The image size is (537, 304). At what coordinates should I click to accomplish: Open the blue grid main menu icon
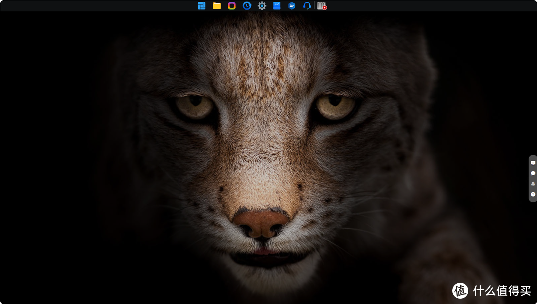[x=201, y=6]
